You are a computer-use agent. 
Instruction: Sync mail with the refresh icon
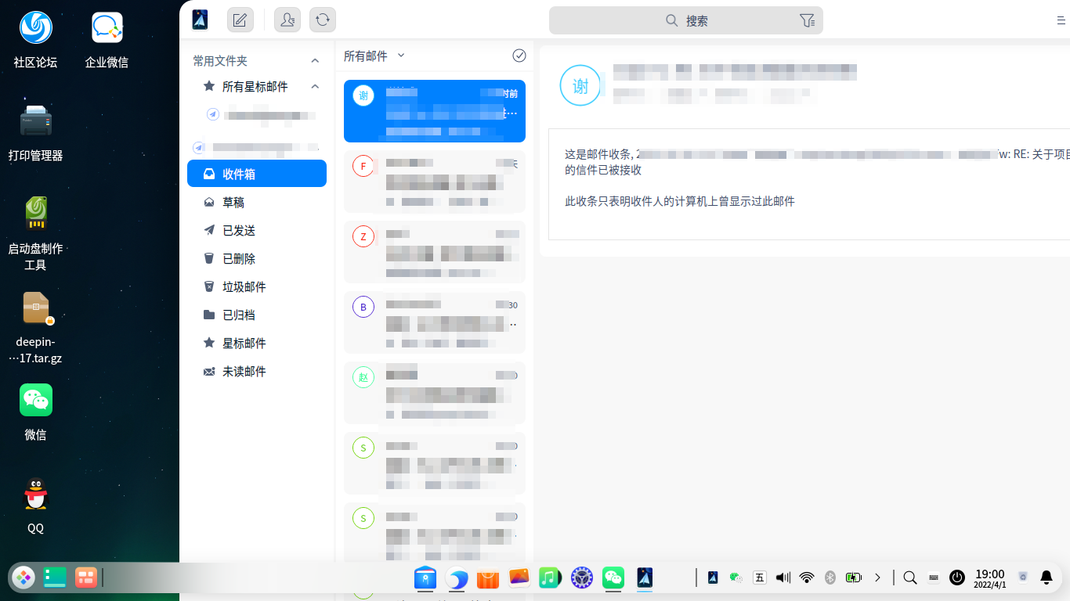[322, 20]
